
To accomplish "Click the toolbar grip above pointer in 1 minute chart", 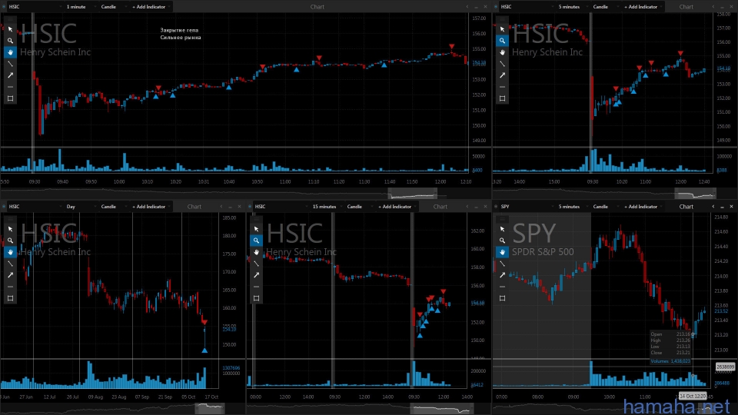I will (x=10, y=20).
